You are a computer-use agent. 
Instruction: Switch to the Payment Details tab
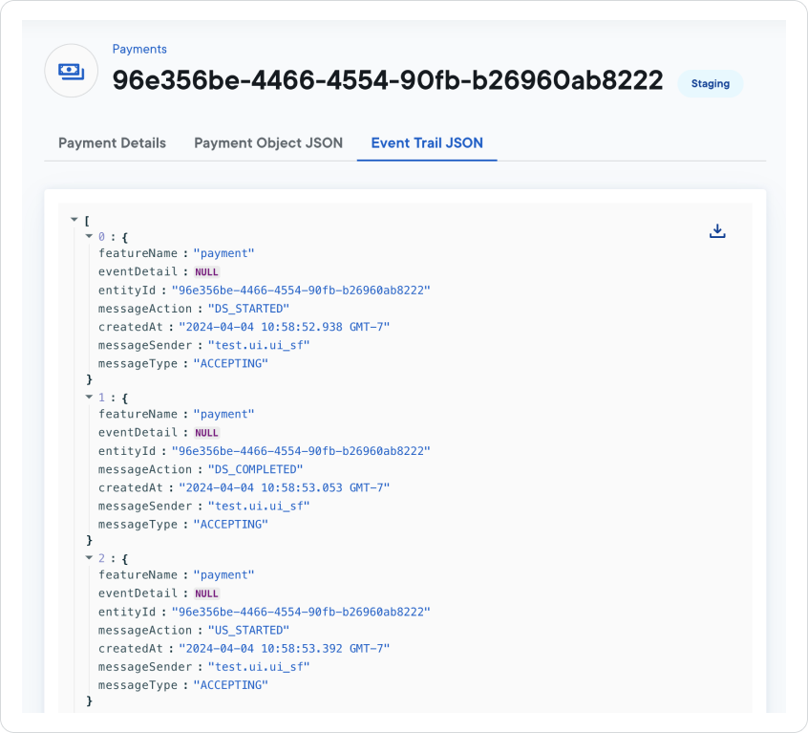[112, 142]
